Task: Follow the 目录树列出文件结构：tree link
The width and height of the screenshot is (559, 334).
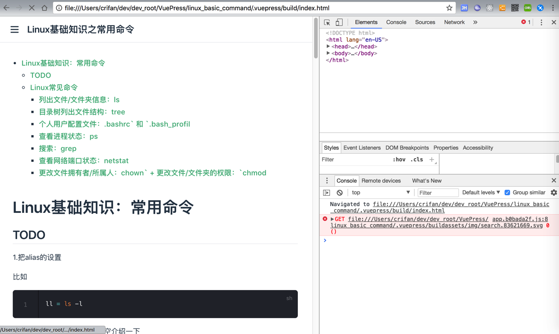Action: pos(82,112)
